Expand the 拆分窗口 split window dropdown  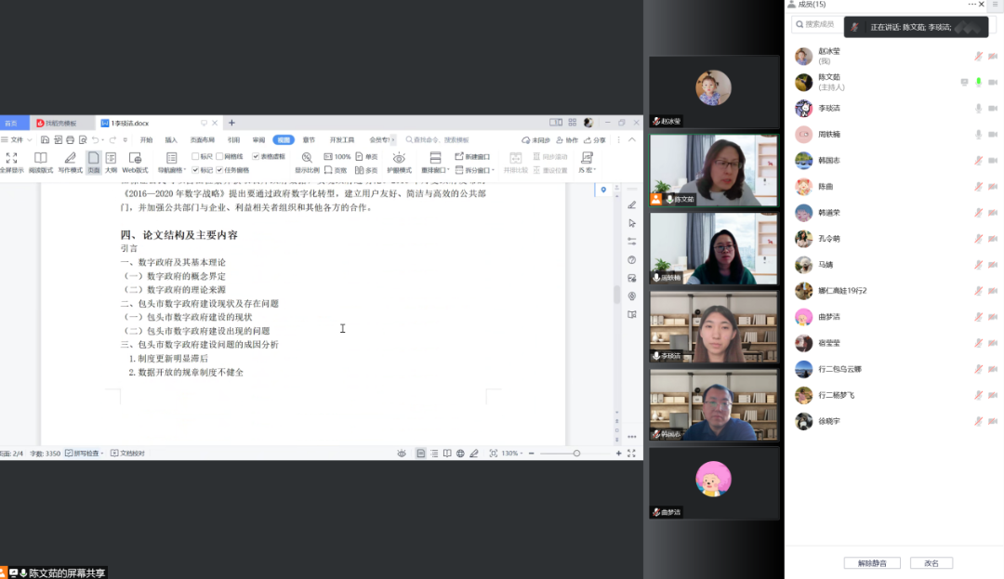point(476,170)
